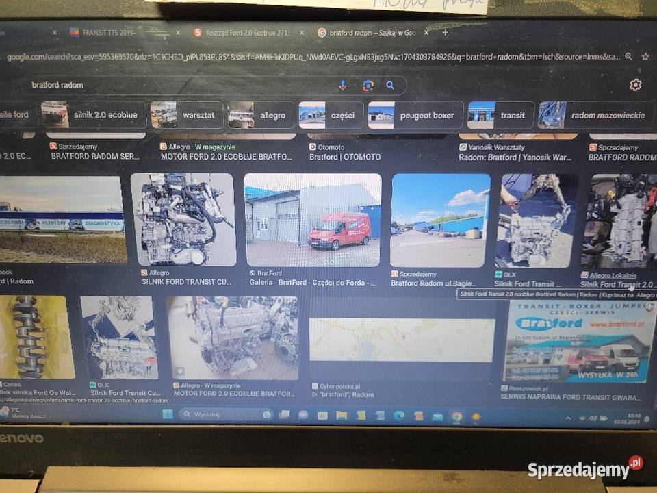
Task: Open OLX thumbnail 'Silnik Ford Transit Cu...'
Action: pyautogui.click(x=119, y=338)
